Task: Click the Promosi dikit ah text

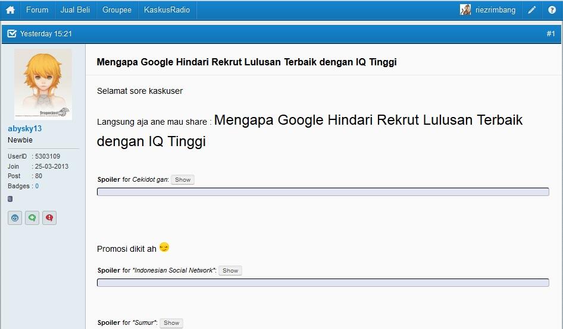Action: click(126, 249)
